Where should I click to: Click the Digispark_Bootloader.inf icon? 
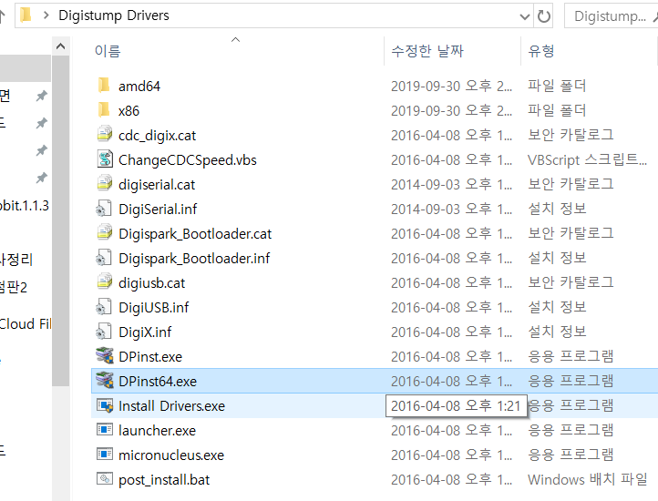click(x=104, y=258)
